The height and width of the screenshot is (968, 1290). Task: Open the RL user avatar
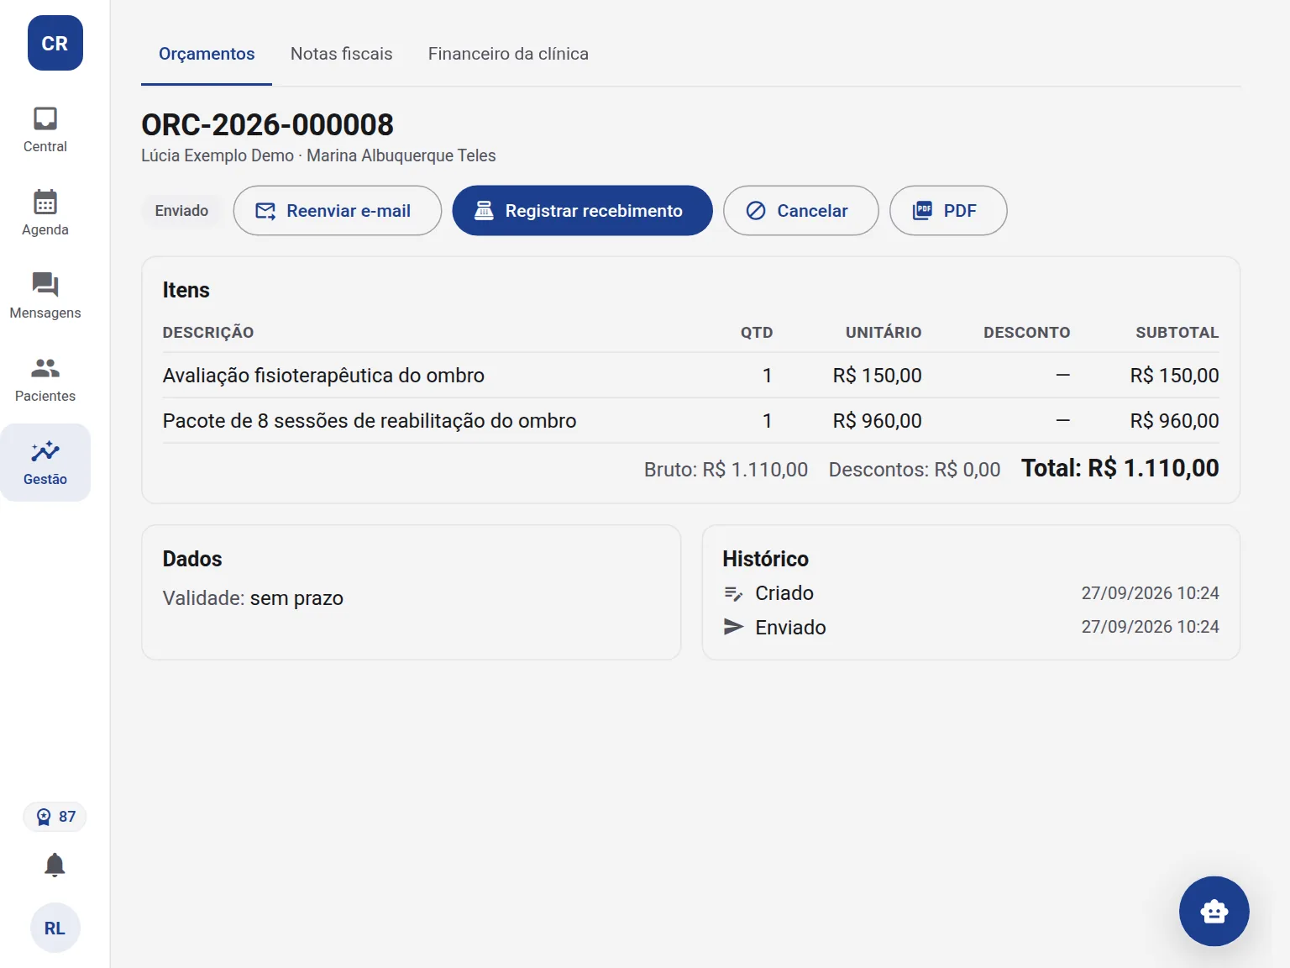click(x=55, y=928)
